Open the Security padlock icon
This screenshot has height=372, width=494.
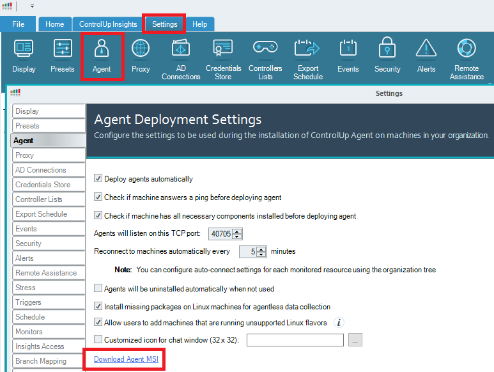click(x=387, y=56)
